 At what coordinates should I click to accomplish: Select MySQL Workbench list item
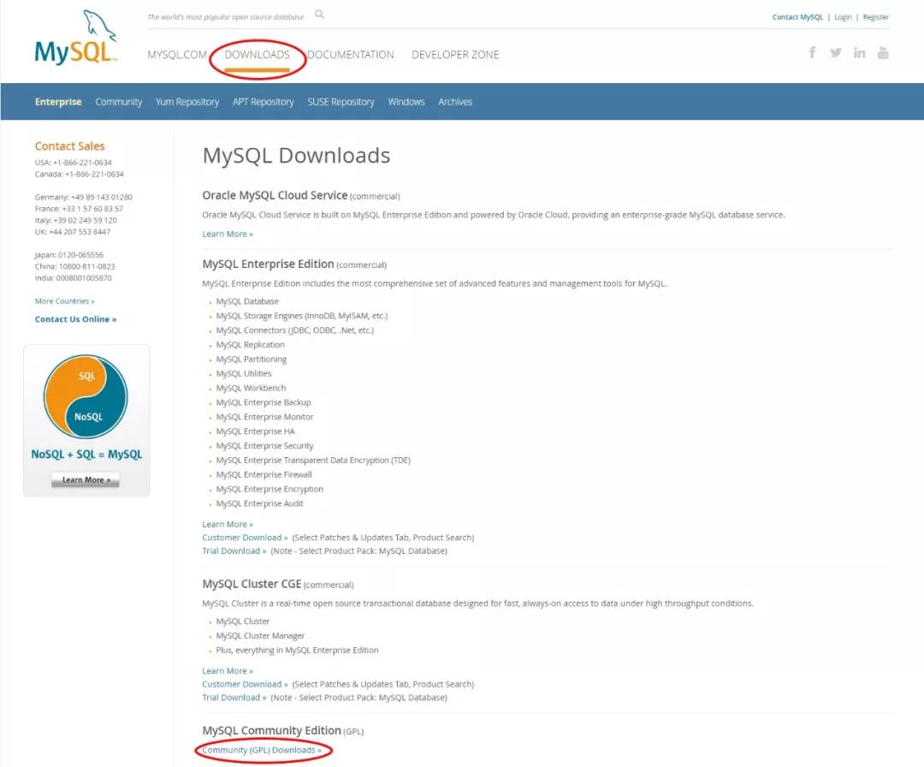(251, 388)
